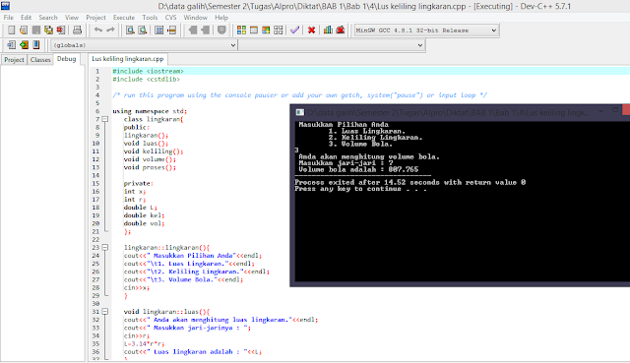Click the purple checkmark Debug icon
This screenshot has width=630, height=363.
click(295, 30)
